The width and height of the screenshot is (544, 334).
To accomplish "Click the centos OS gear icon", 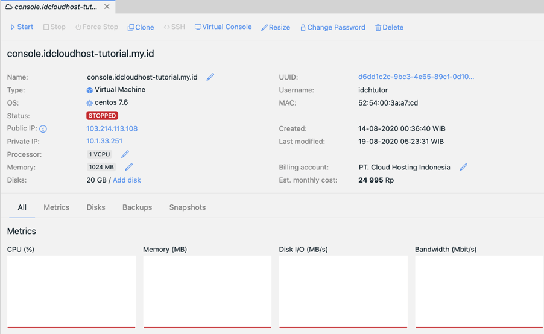I will pyautogui.click(x=89, y=103).
